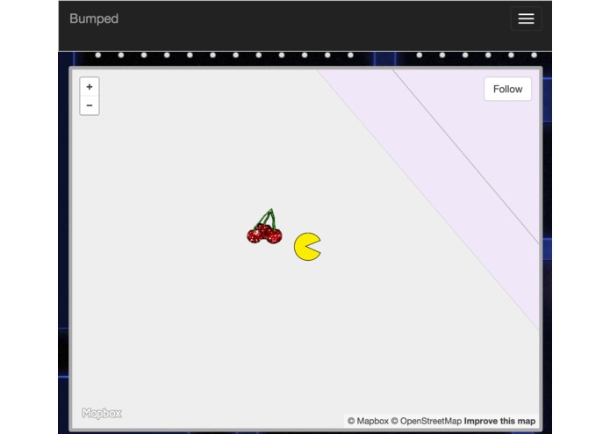Open the Bumped brand link
610x434 pixels.
[94, 18]
